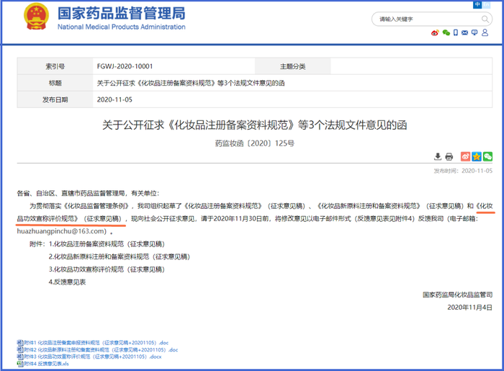Viewport: 504px width, 371px height.
Task: Download 附件1 化妆品注册备案申报资料规范 .doc
Action: (96, 343)
